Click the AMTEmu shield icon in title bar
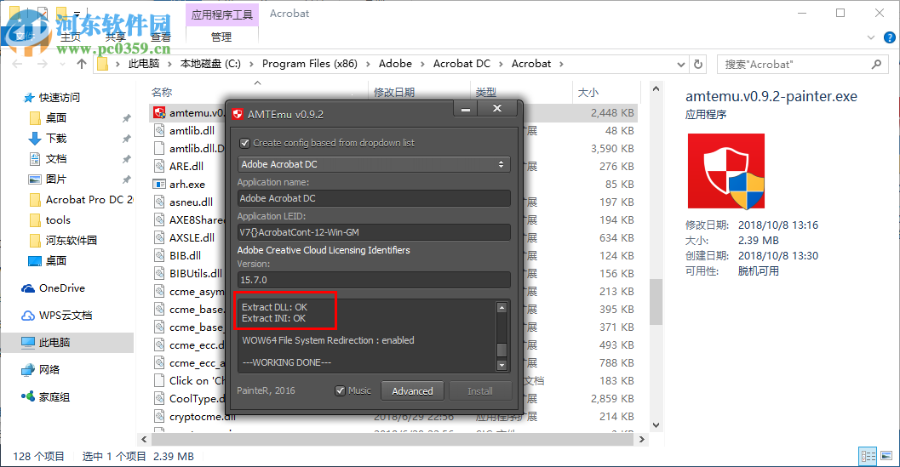 [x=238, y=114]
